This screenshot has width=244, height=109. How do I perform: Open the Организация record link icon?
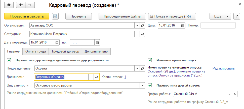pyautogui.click(x=143, y=25)
